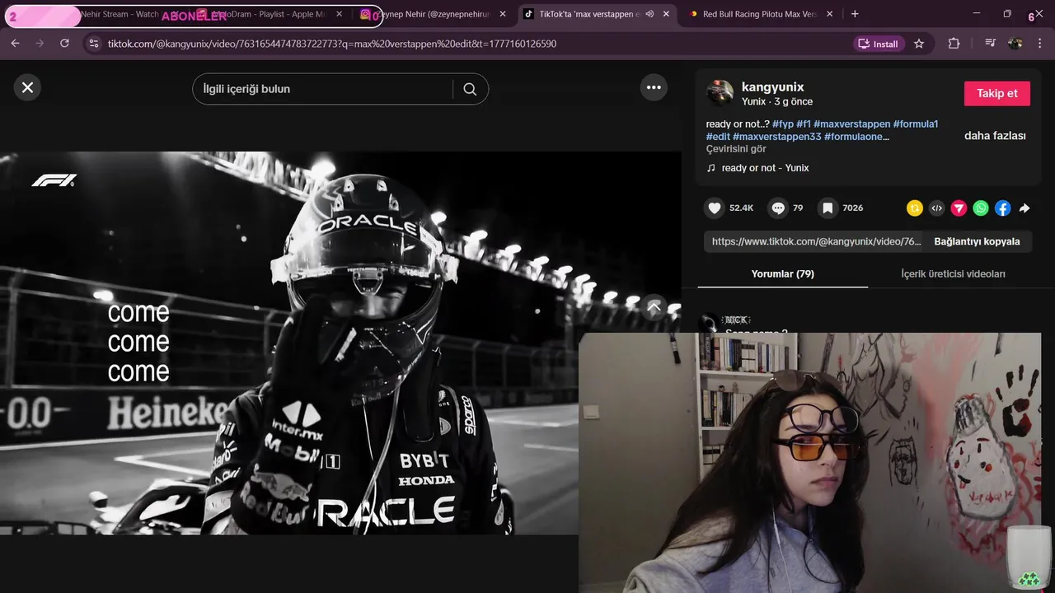Go back with the browser back arrow
1055x593 pixels.
15,43
